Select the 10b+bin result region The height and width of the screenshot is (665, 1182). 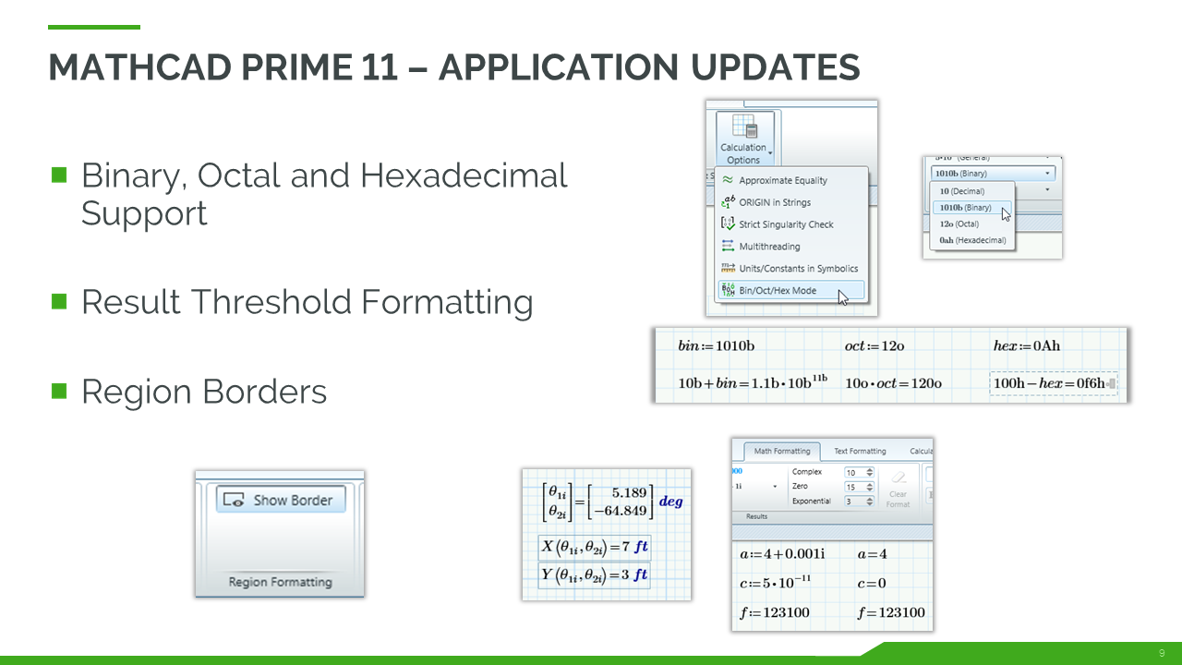coord(754,381)
